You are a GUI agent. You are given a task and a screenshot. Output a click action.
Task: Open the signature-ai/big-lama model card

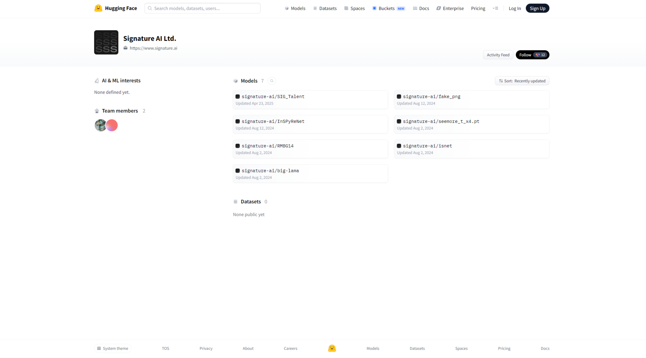tap(310, 174)
